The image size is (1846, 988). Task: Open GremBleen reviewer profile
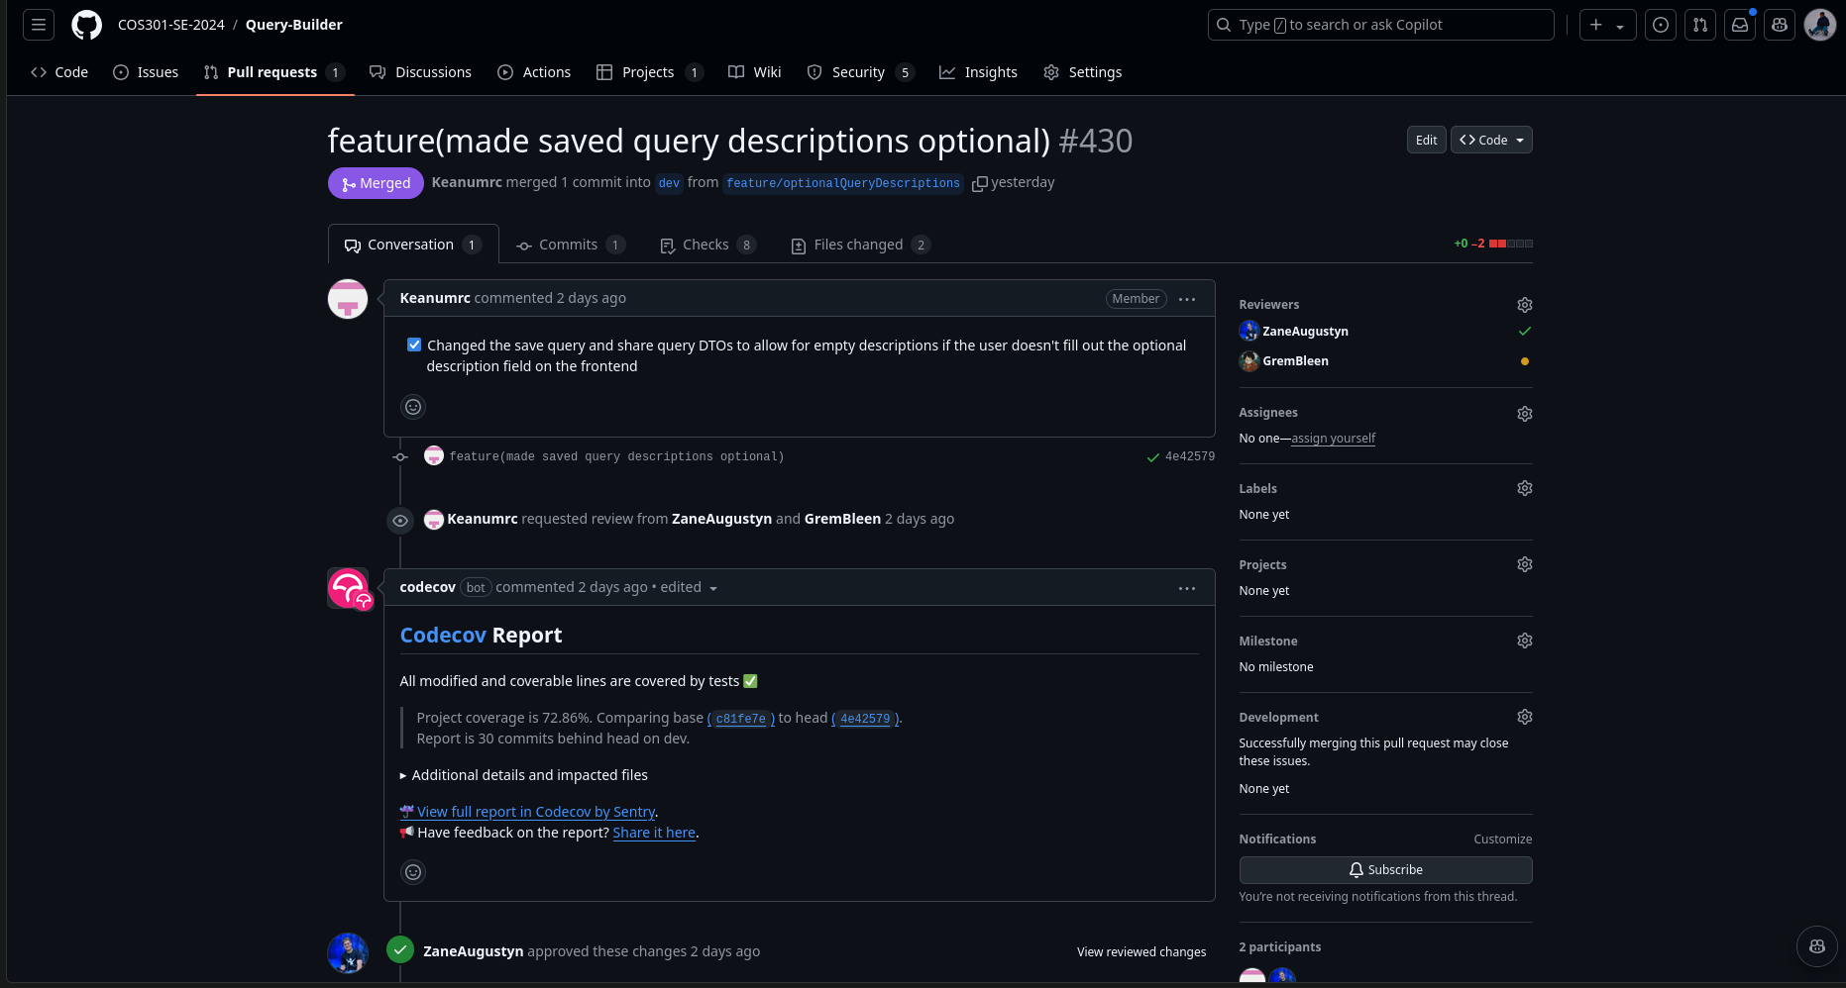(1295, 361)
